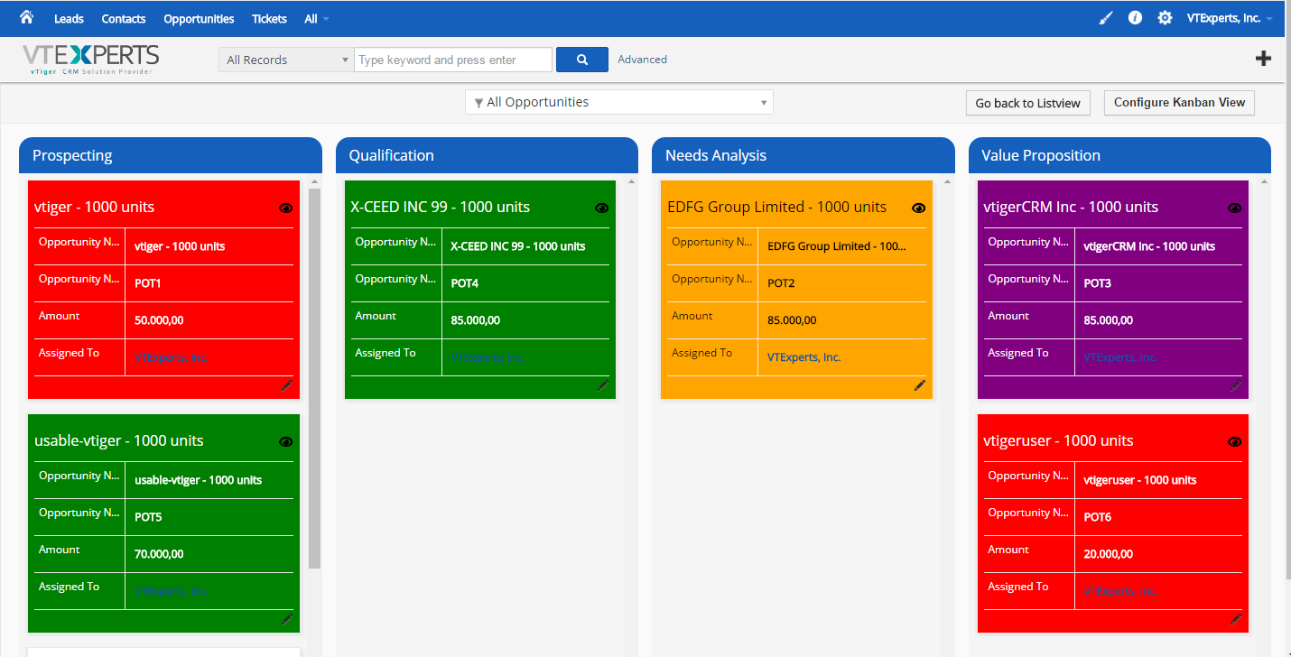Screen dimensions: 1291x657
Task: Click the POT2 opportunity number
Action: pyautogui.click(x=781, y=283)
